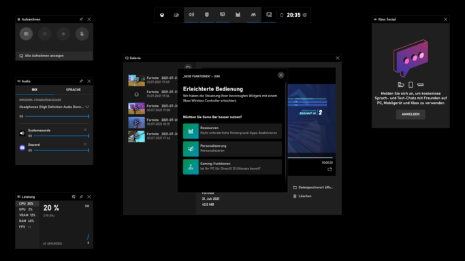Image resolution: width=465 pixels, height=261 pixels.
Task: Click the Discord app icon in Audio
Action: tap(22, 147)
